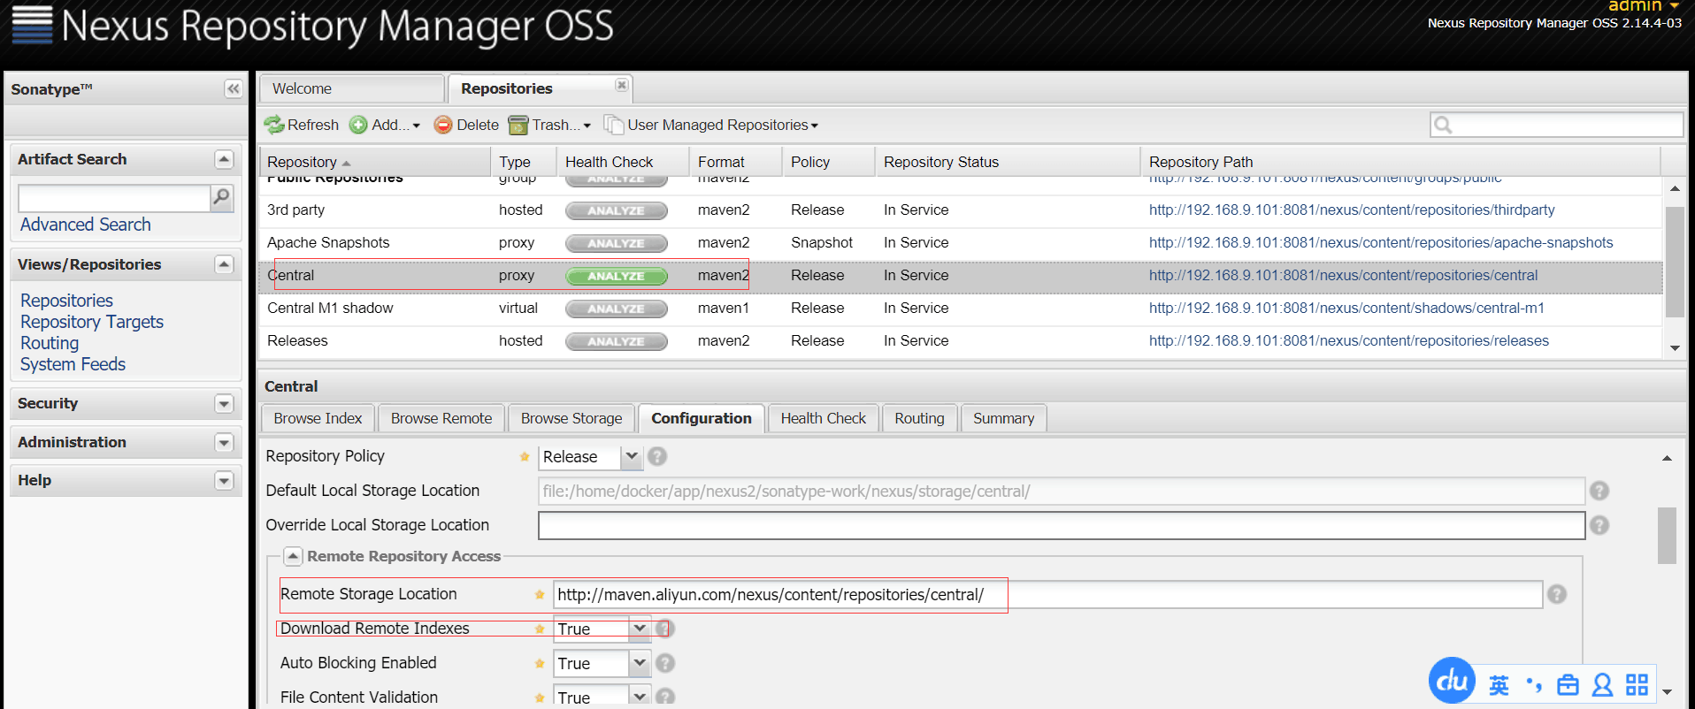Click the Override Local Storage Location field
This screenshot has height=709, width=1695.
(1061, 526)
